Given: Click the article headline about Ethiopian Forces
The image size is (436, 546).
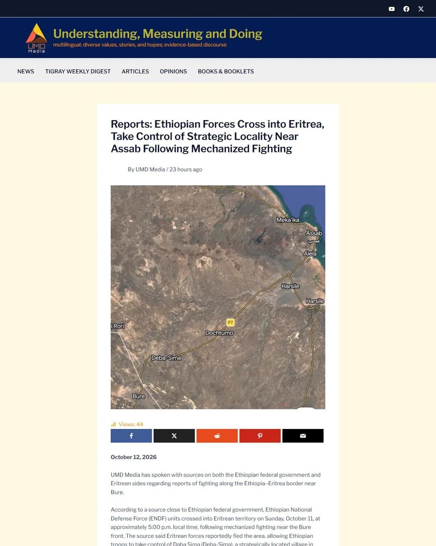Looking at the screenshot, I should (218, 136).
